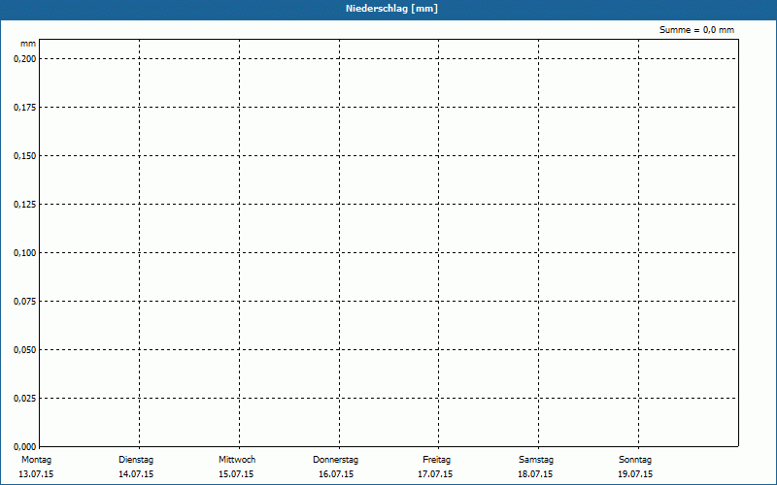
Task: Click the 18.07.15 date label
Action: click(535, 474)
